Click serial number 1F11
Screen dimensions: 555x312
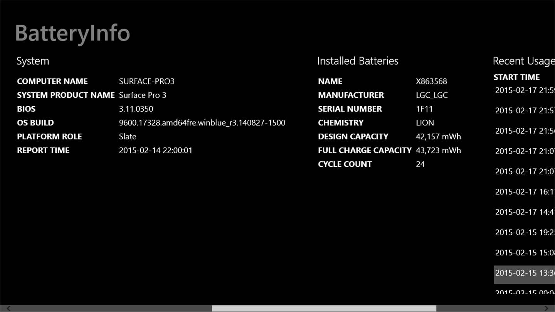click(x=424, y=109)
